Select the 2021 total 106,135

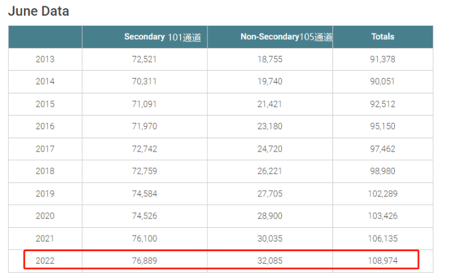(382, 239)
